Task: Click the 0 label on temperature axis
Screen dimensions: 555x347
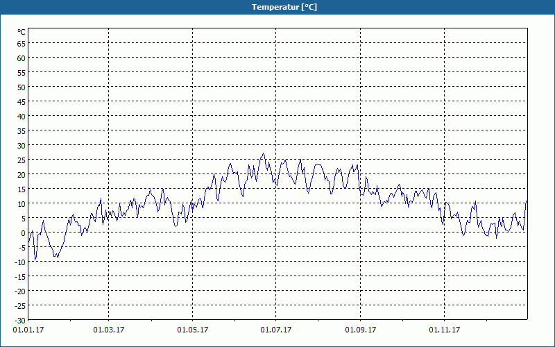Action: [x=24, y=233]
